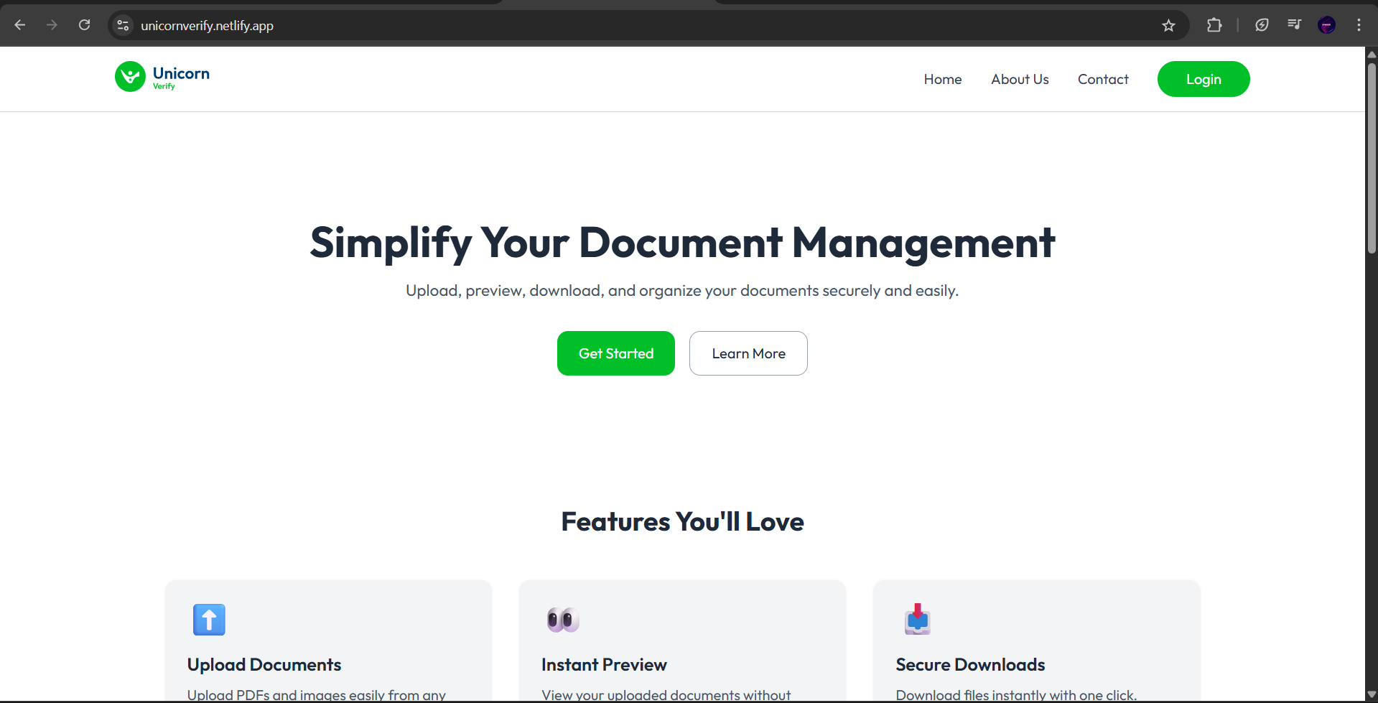Click the Upload Documents arrow icon
This screenshot has width=1378, height=703.
coord(209,620)
